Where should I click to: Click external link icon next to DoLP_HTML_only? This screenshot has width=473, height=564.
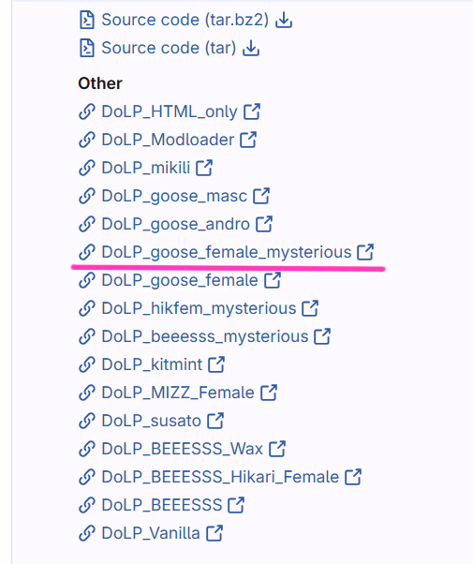(x=252, y=111)
